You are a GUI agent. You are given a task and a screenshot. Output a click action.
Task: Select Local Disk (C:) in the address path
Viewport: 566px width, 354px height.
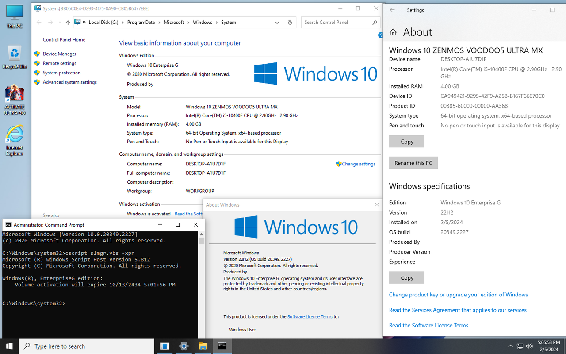104,23
